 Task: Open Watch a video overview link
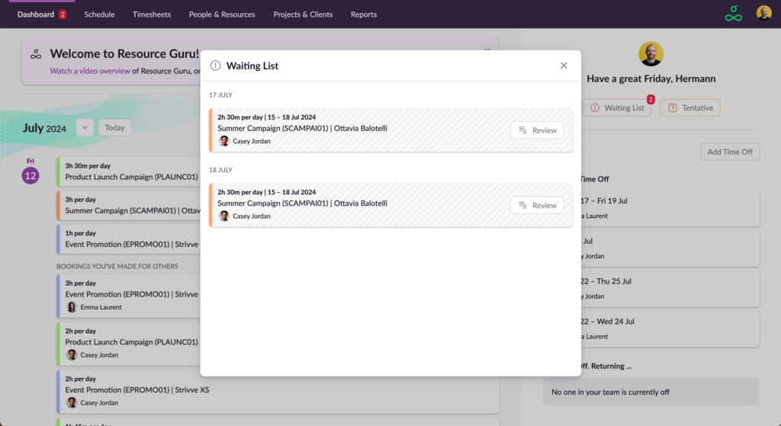pos(90,71)
